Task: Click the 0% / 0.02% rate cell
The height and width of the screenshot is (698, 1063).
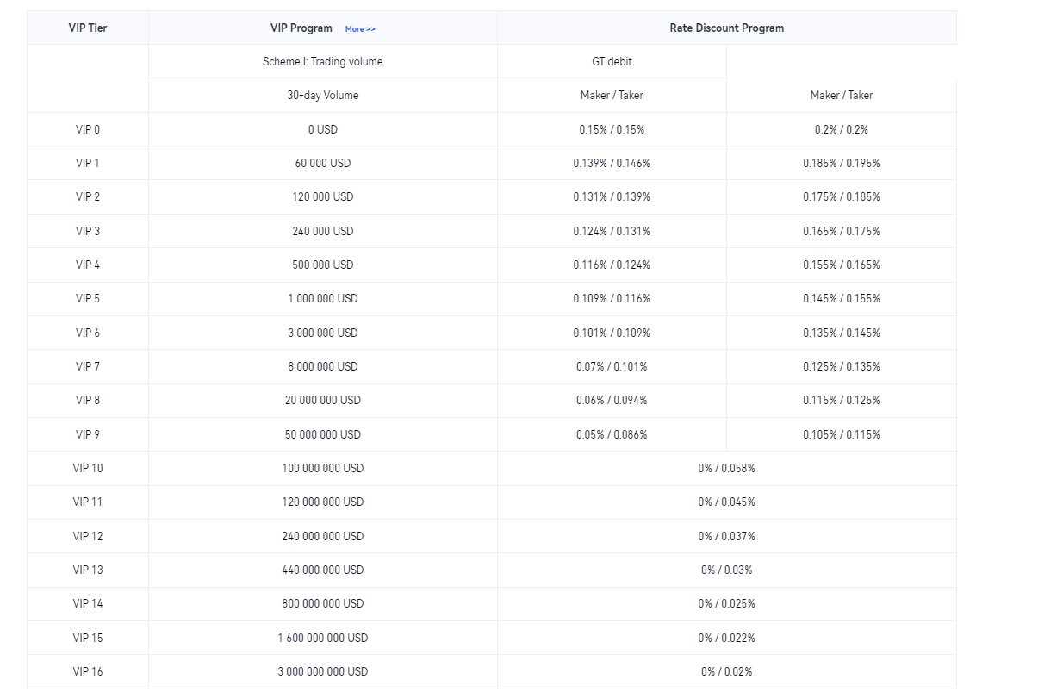Action: tap(727, 671)
